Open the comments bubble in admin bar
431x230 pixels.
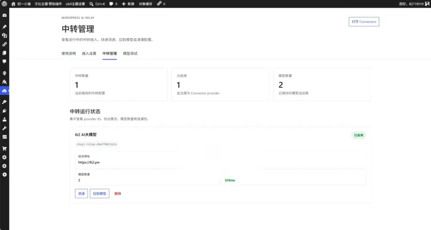click(113, 4)
